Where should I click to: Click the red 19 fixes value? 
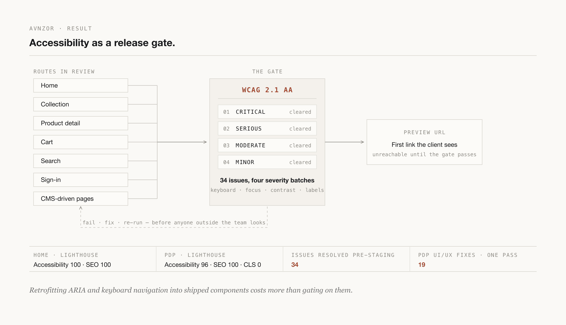(x=422, y=265)
